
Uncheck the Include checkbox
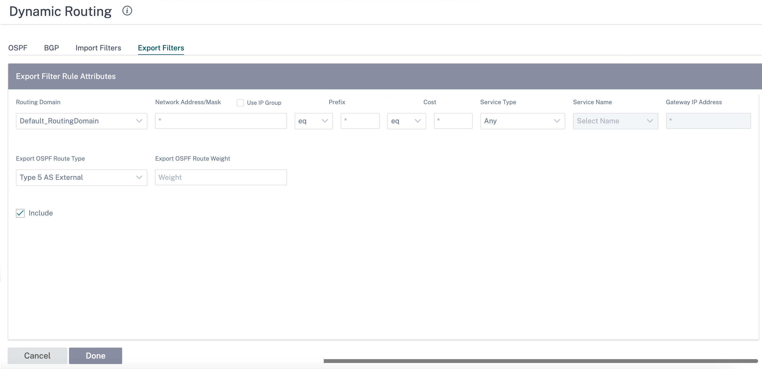tap(20, 213)
